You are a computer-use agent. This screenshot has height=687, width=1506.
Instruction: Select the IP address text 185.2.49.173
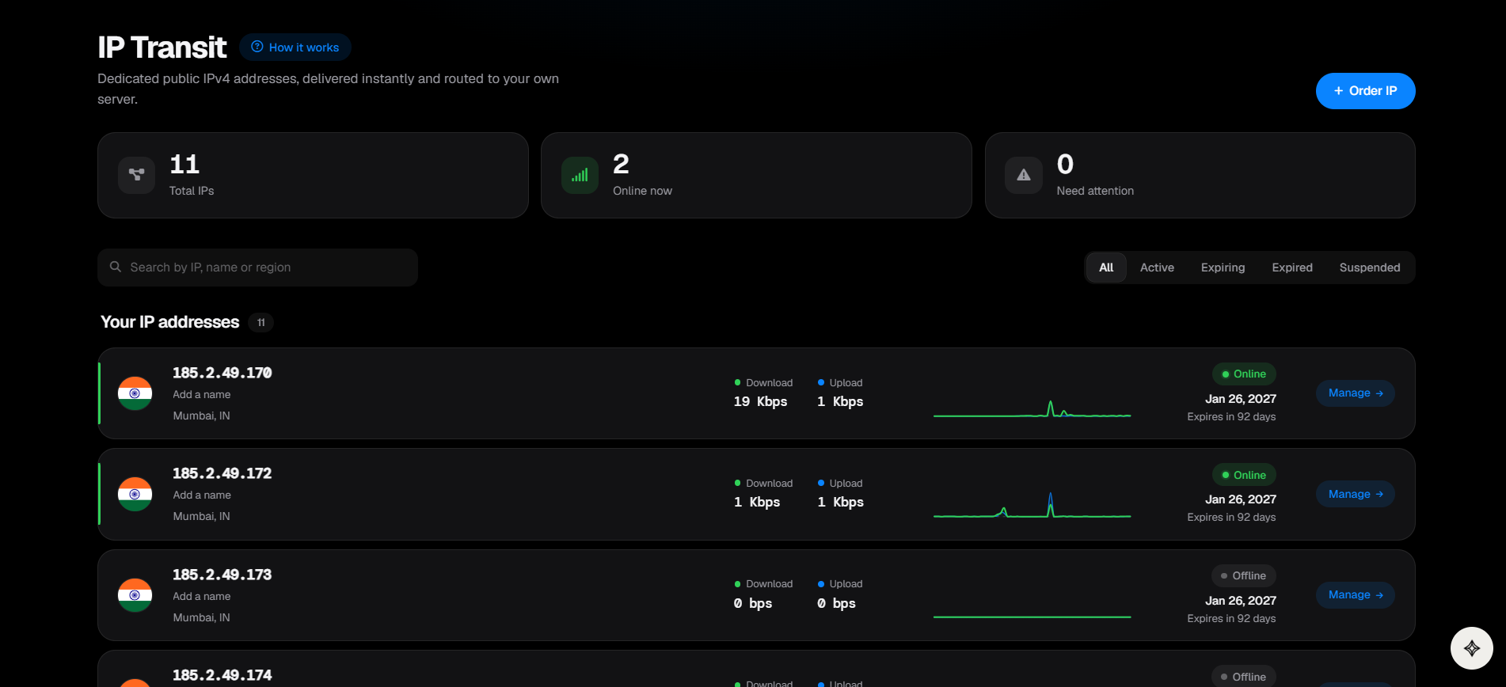222,575
